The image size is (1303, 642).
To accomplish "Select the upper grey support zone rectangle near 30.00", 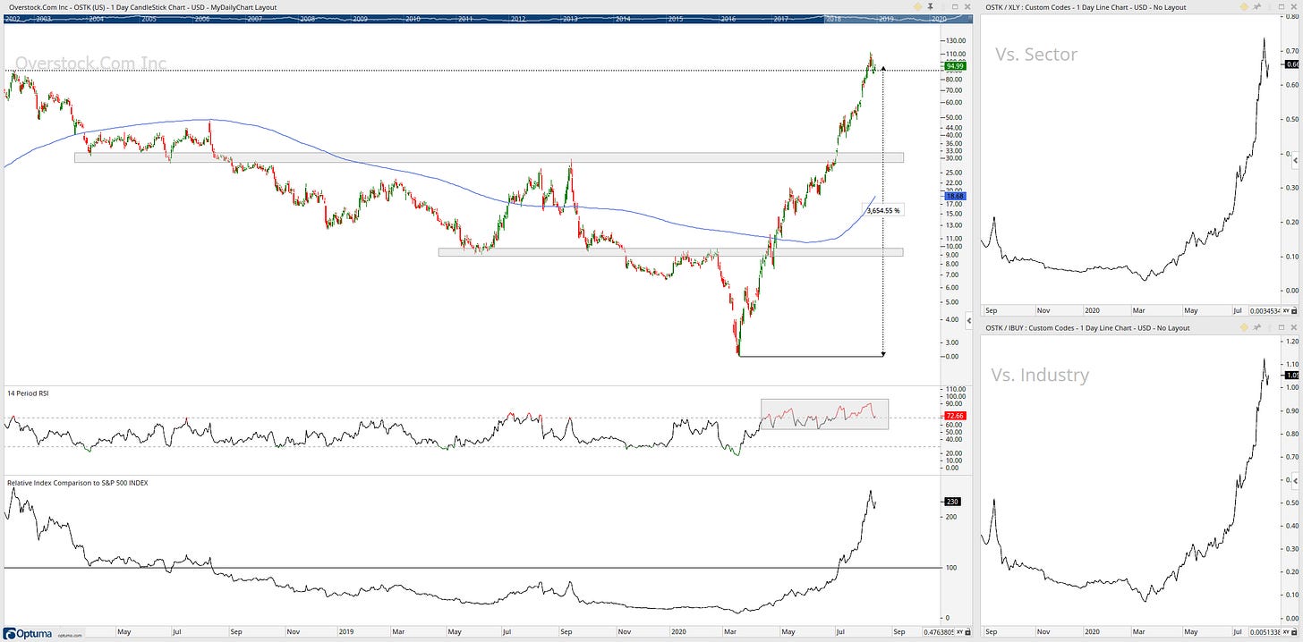I will click(489, 157).
